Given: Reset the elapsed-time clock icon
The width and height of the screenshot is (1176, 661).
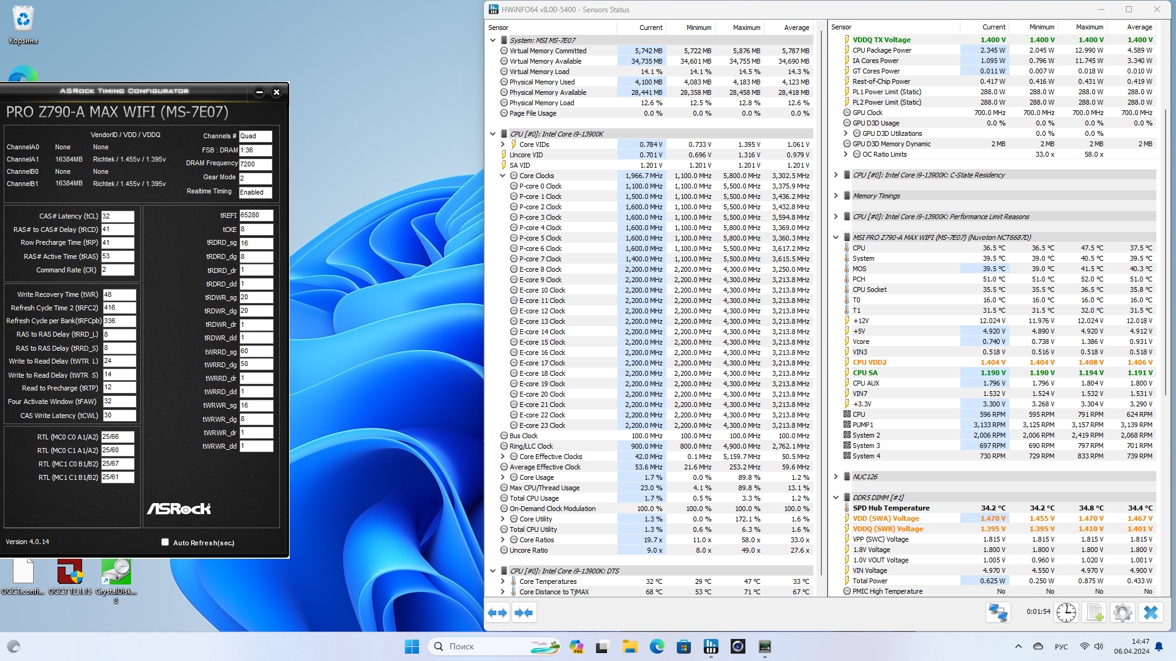Looking at the screenshot, I should tap(1066, 613).
